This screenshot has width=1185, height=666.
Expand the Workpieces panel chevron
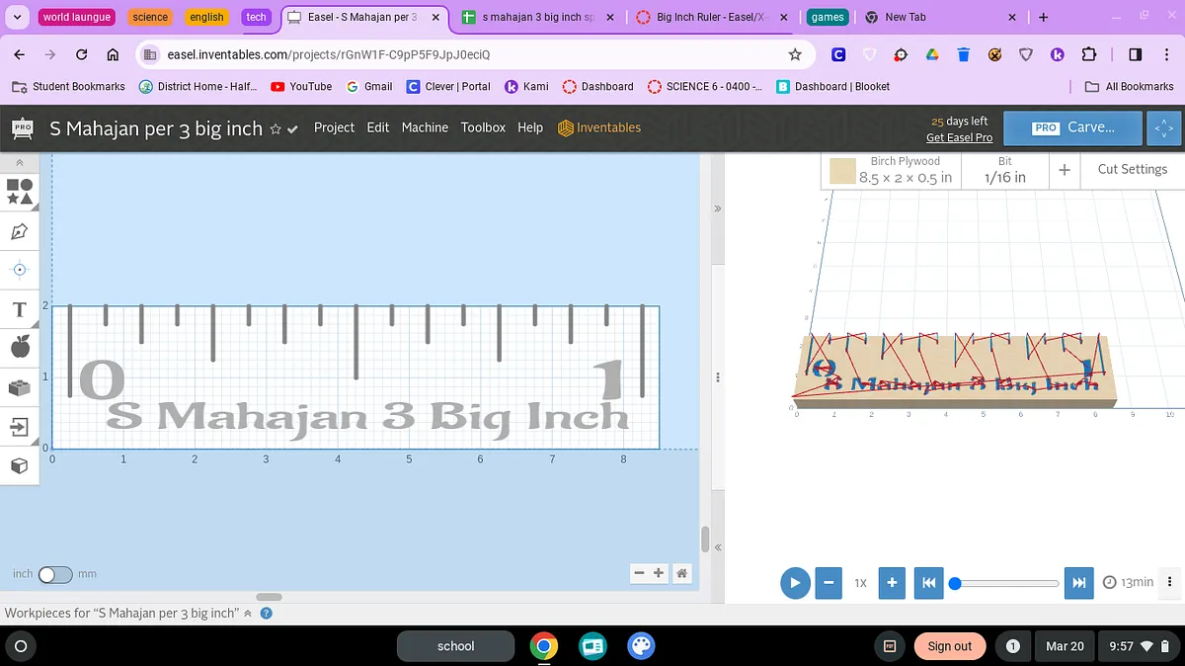point(248,614)
